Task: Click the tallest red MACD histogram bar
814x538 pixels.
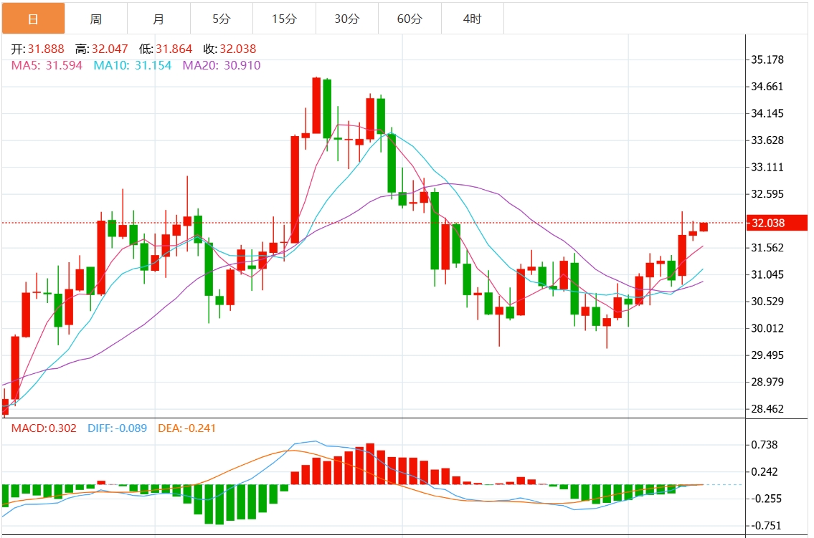Action: click(370, 464)
